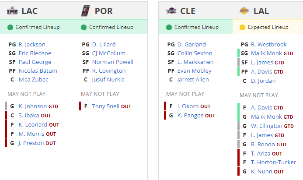Open R. Jackson player page
The width and height of the screenshot is (303, 180).
tap(32, 44)
